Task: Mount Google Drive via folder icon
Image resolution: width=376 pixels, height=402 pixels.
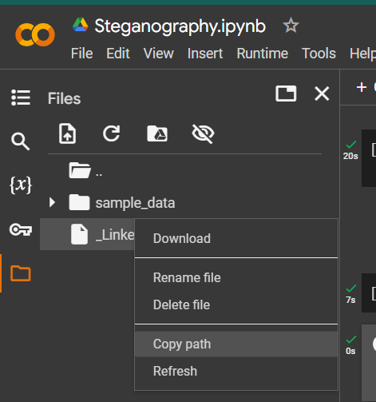Action: [157, 133]
